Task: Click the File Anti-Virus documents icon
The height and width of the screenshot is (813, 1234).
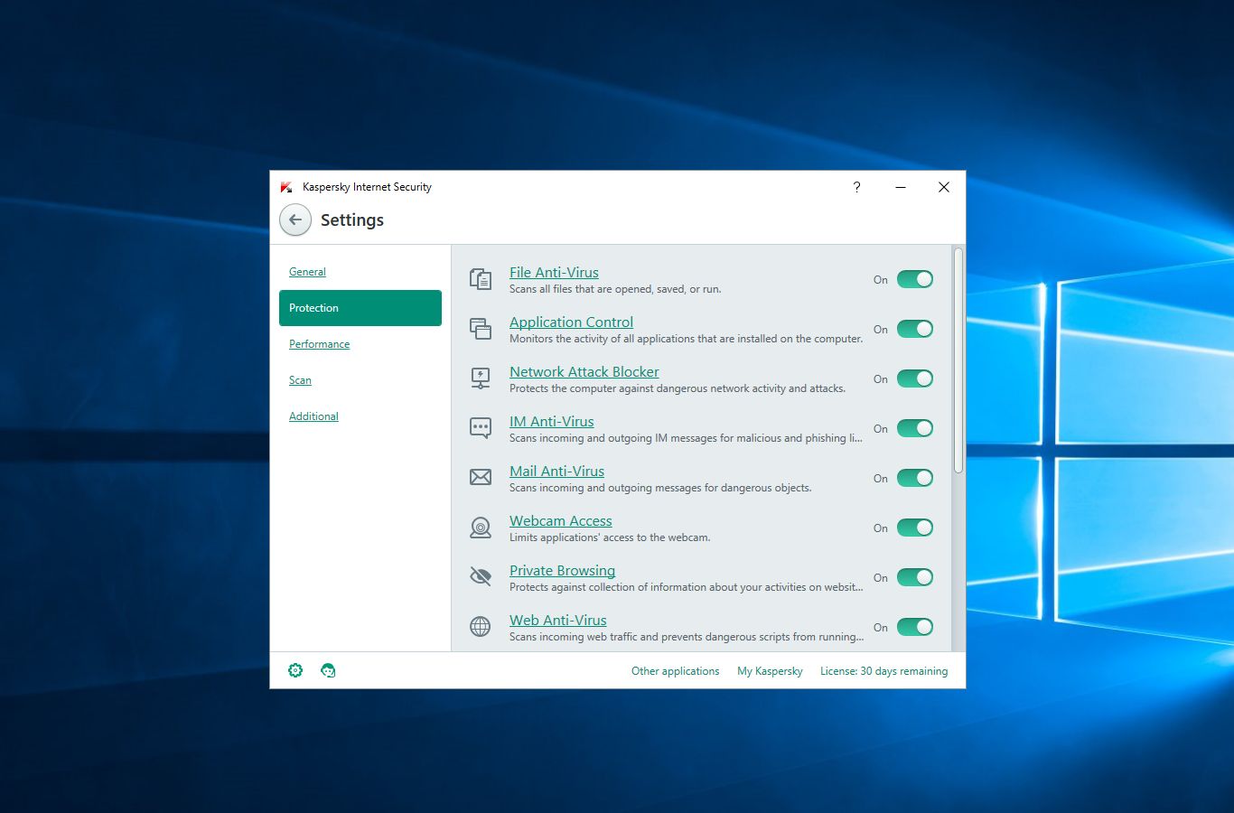Action: click(x=481, y=279)
